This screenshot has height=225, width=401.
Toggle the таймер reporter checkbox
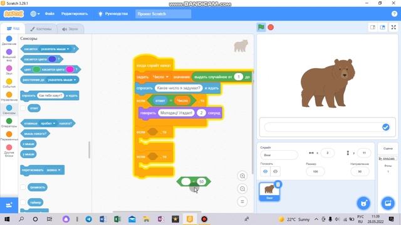click(x=23, y=202)
